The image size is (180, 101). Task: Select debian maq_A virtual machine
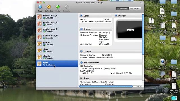57,17
